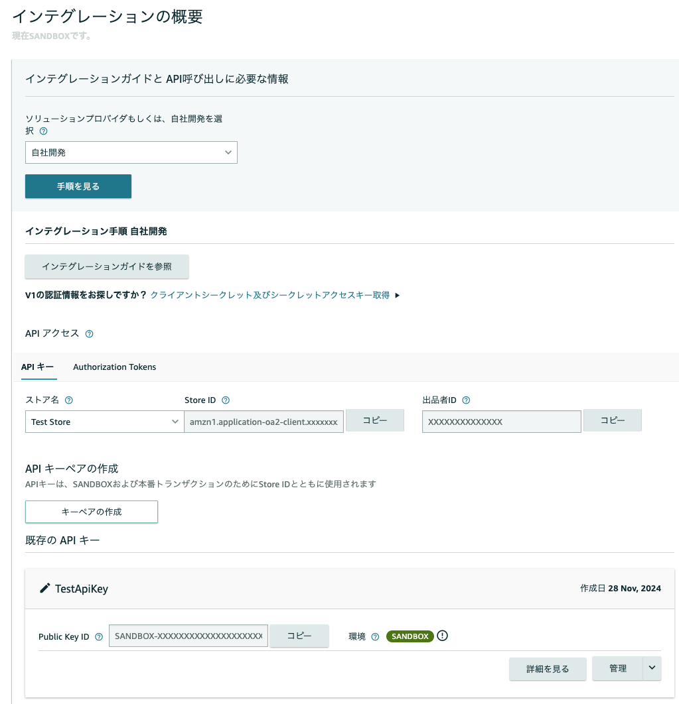Click the Public Key ID text field
Screen dimensions: 679x704
click(x=189, y=636)
